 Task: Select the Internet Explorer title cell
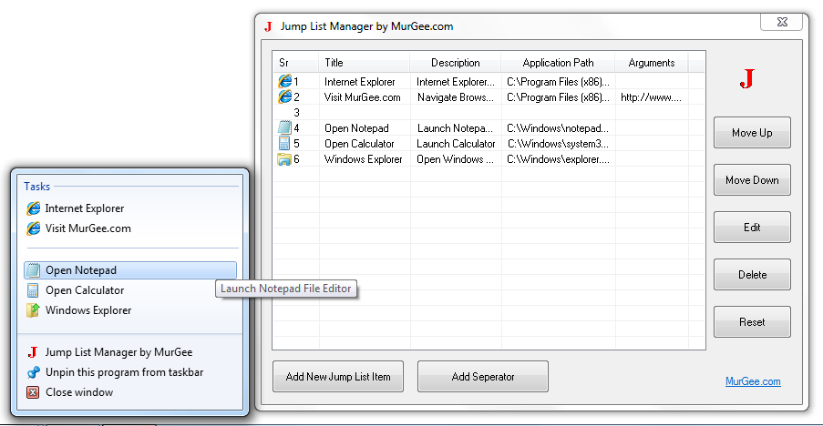pos(359,82)
